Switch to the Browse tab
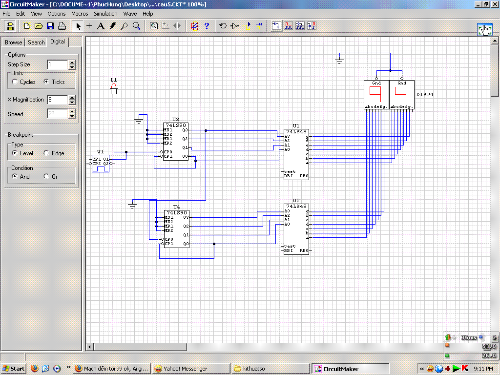The image size is (500, 375). click(x=13, y=42)
